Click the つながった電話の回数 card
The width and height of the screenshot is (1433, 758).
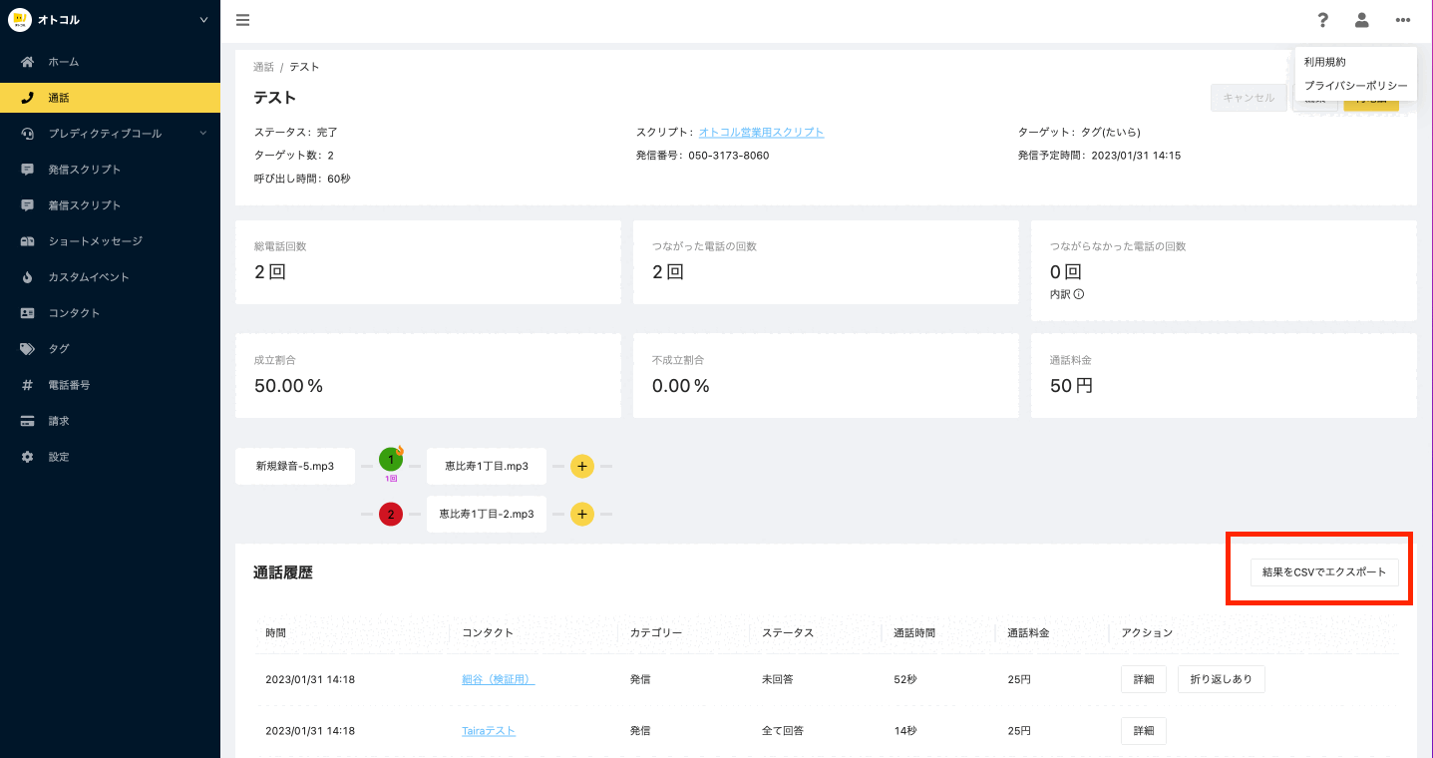coord(826,262)
